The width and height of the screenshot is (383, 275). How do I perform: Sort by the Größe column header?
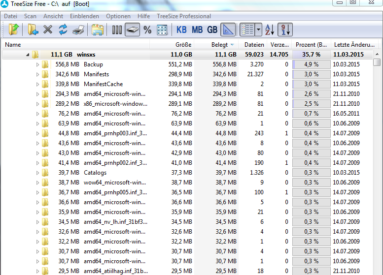[172, 45]
